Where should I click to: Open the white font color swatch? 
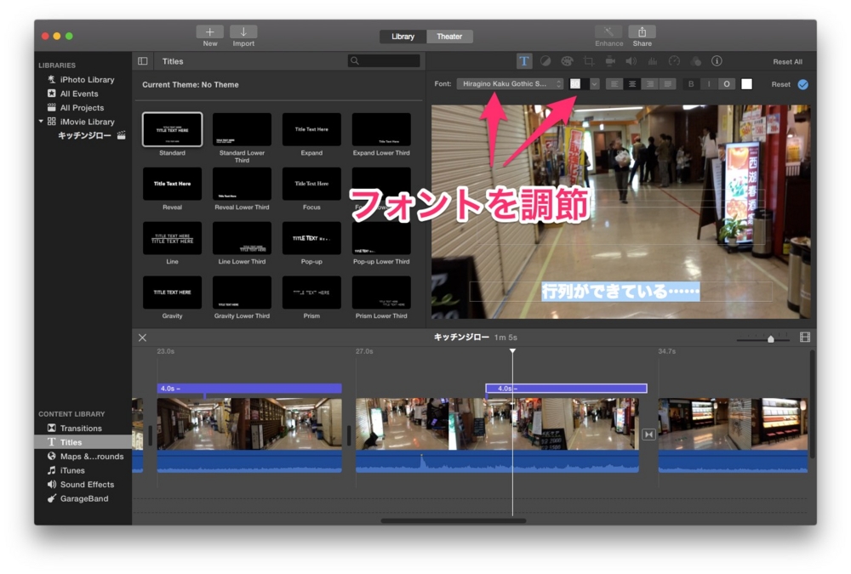747,84
